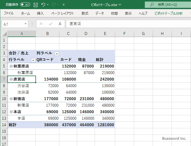
Task: Select column G header
Action: point(143,34)
